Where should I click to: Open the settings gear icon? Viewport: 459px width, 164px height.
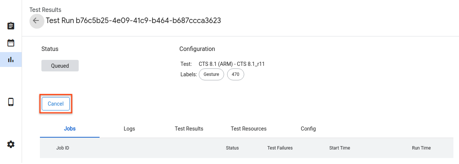click(11, 144)
